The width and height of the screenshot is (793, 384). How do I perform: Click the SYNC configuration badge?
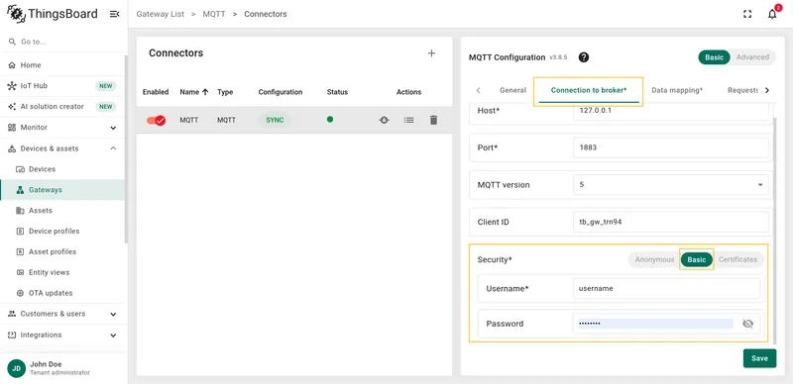click(x=275, y=121)
